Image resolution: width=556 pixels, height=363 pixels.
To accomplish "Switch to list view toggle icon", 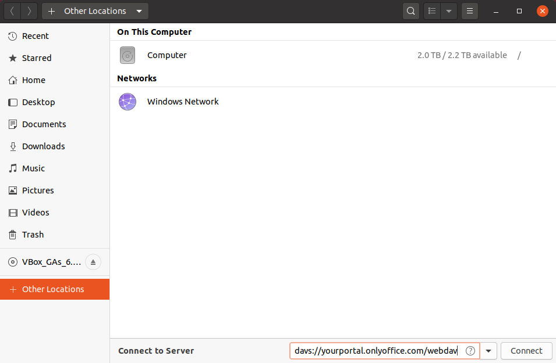I will [432, 11].
